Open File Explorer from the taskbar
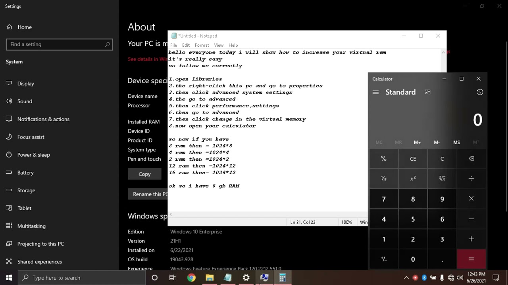 [210, 278]
